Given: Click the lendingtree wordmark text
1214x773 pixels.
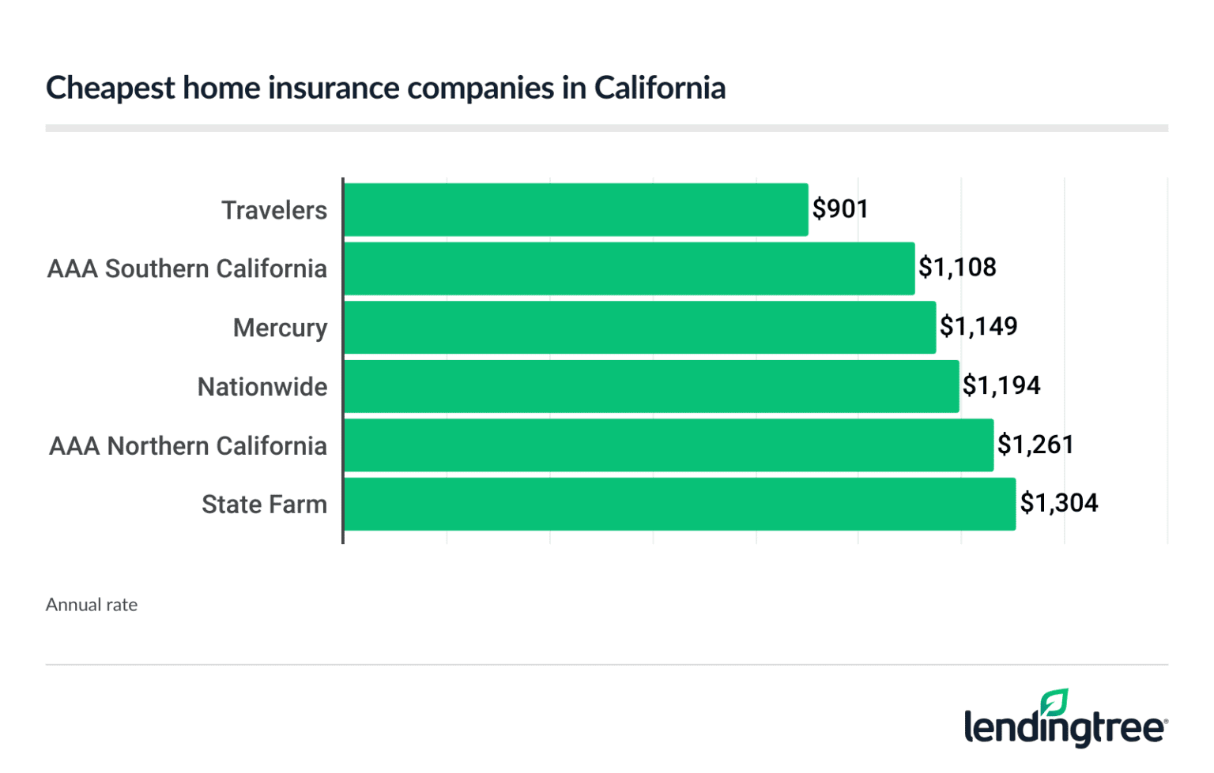Looking at the screenshot, I should 1063,728.
